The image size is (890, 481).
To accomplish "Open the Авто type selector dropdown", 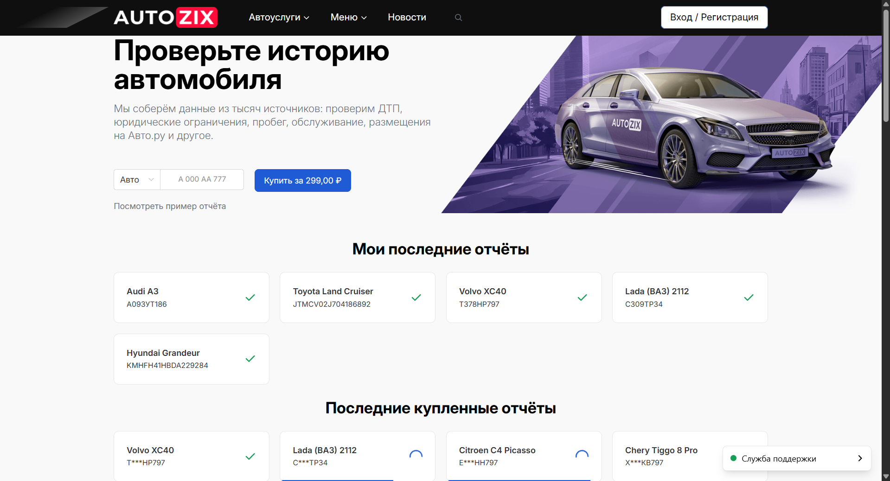I will [x=137, y=180].
